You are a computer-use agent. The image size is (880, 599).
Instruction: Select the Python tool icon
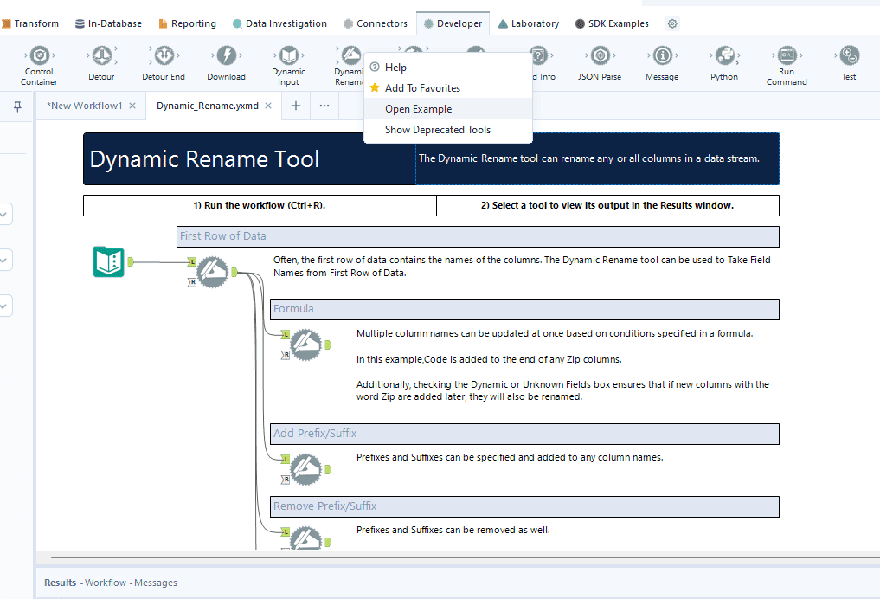click(x=724, y=57)
